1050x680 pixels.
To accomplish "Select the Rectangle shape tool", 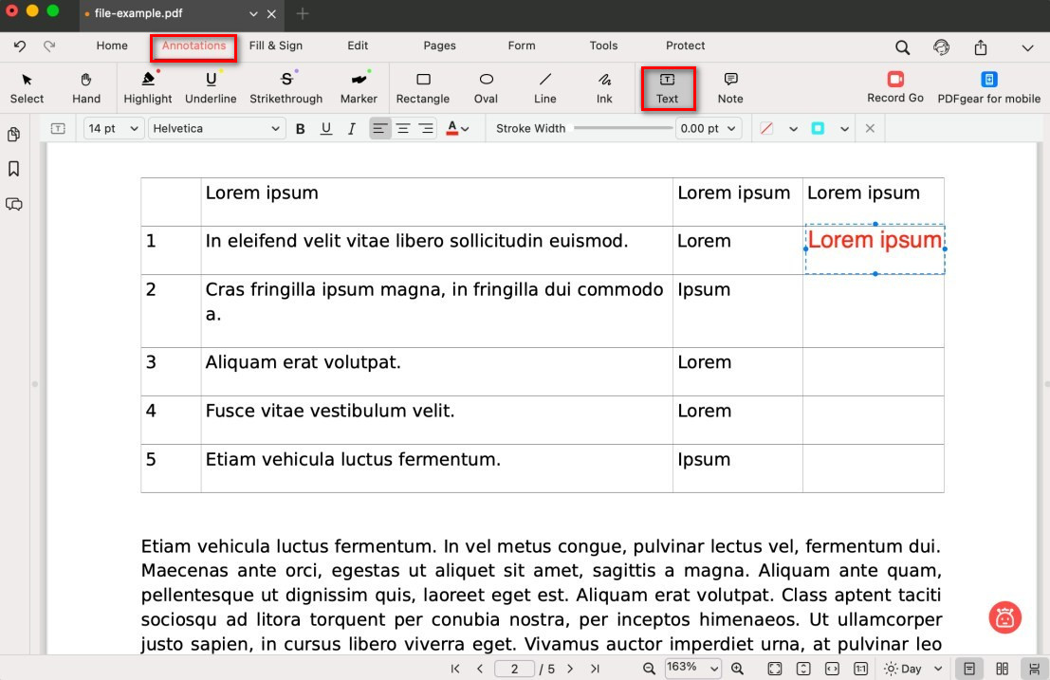I will (423, 88).
